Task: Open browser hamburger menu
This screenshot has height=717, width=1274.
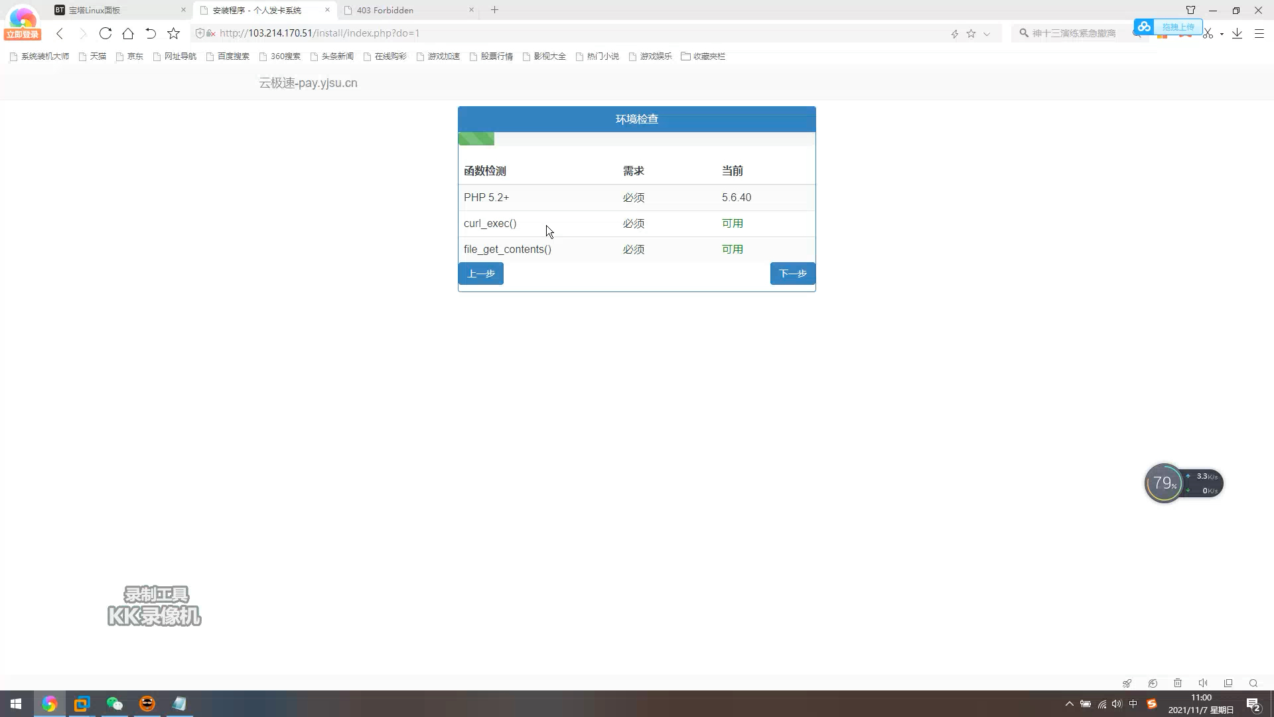Action: [1259, 33]
